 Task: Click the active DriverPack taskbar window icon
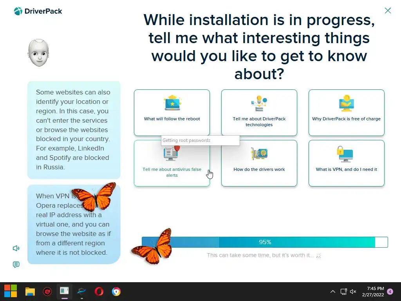click(x=65, y=291)
